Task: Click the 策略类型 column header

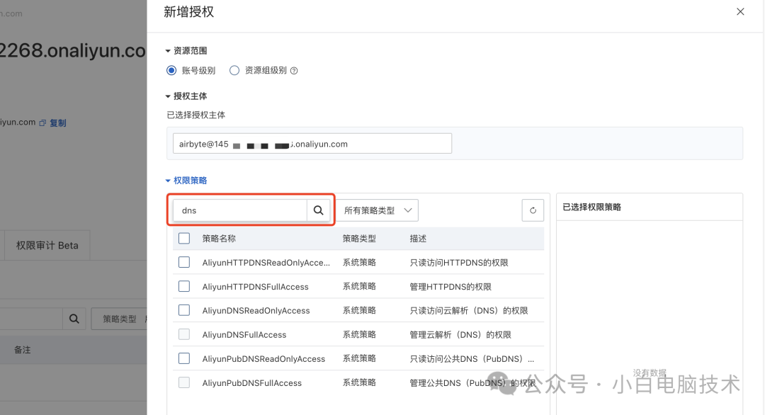Action: click(359, 239)
